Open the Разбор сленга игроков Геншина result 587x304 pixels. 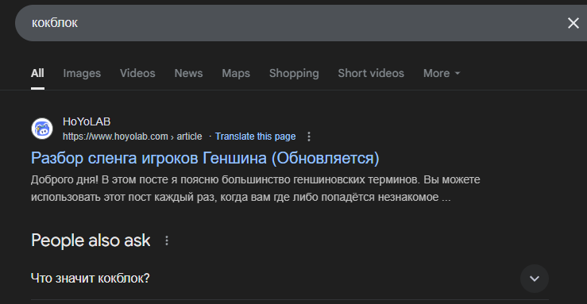[x=205, y=158]
